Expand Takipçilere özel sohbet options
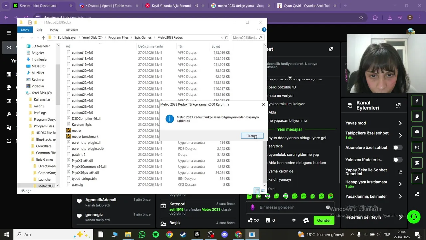Screen dimensions: 426x240 400,135
